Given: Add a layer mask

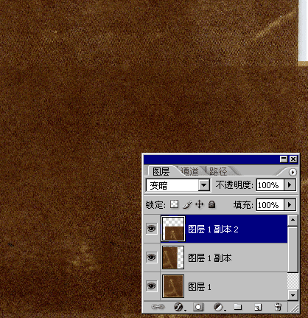Looking at the screenshot, I should (198, 307).
